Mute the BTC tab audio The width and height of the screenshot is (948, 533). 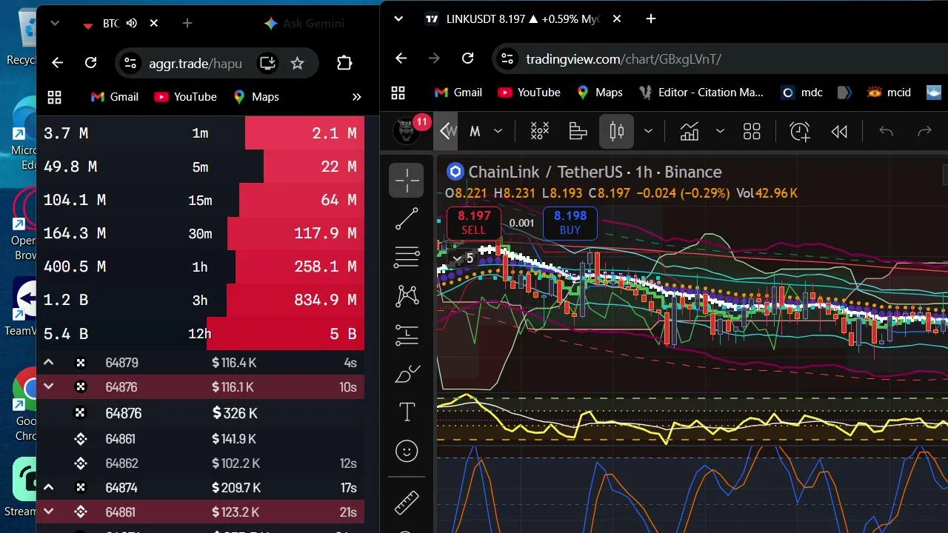point(132,24)
